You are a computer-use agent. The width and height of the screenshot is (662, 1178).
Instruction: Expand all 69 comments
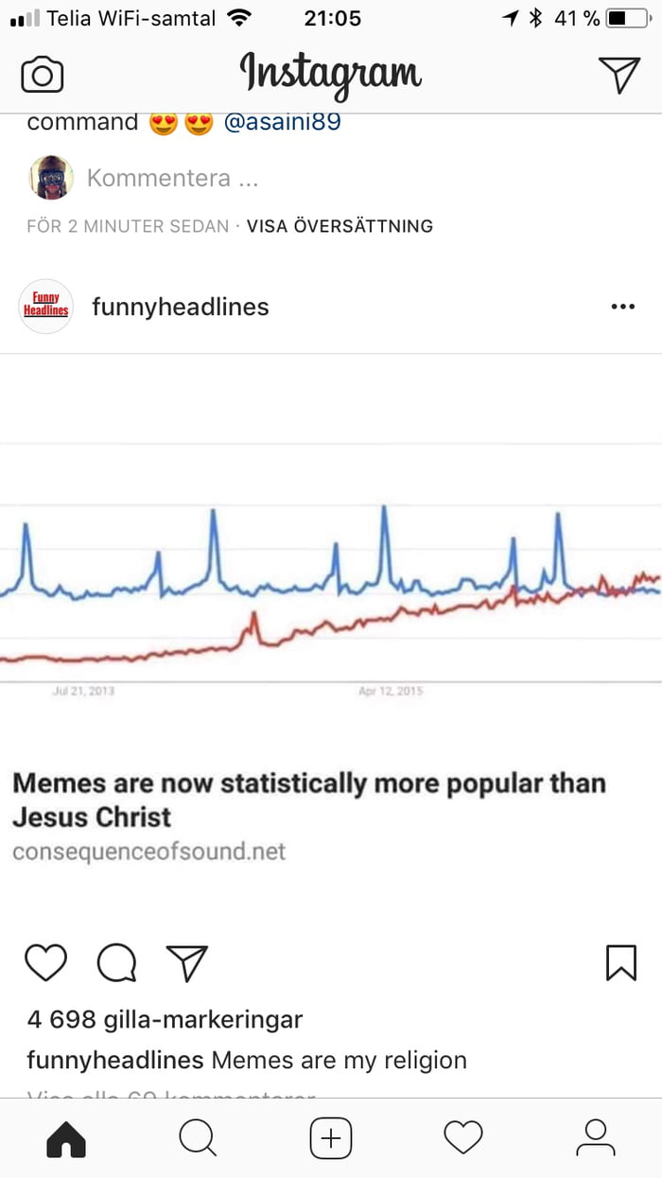coord(170,1098)
